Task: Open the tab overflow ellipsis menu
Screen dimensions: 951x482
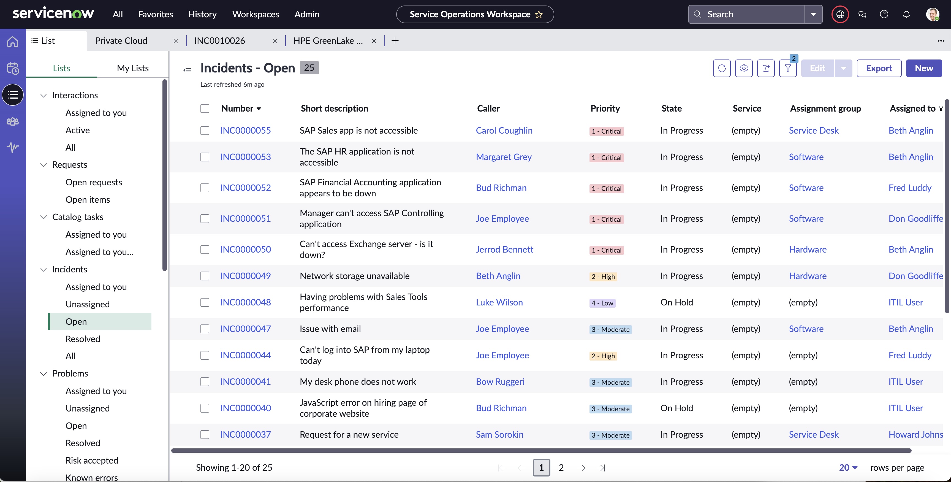Action: 941,41
